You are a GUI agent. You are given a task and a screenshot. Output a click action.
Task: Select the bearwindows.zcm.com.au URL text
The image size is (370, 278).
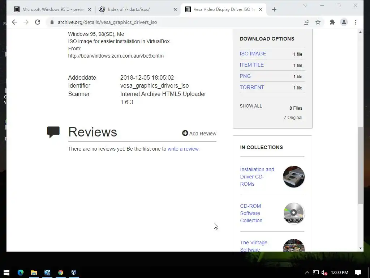[116, 56]
